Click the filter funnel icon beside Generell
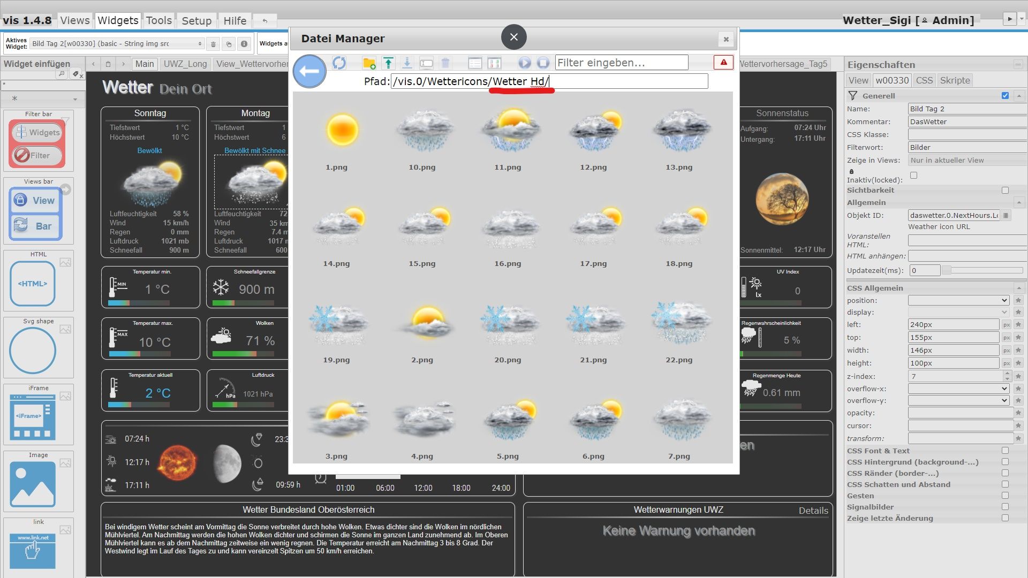 (x=852, y=95)
